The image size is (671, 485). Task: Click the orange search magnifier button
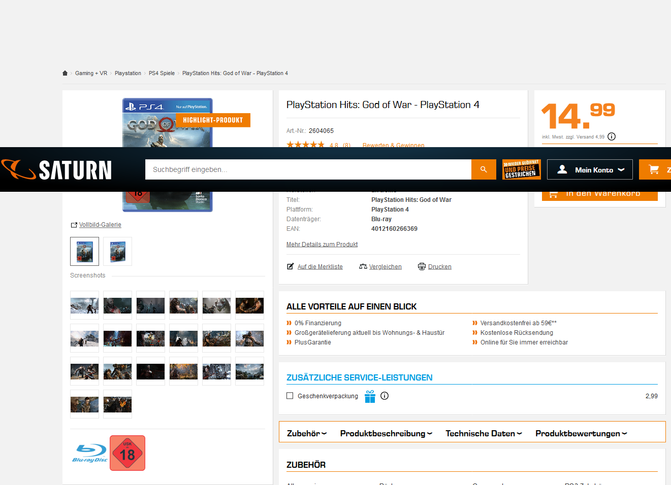[x=483, y=169]
